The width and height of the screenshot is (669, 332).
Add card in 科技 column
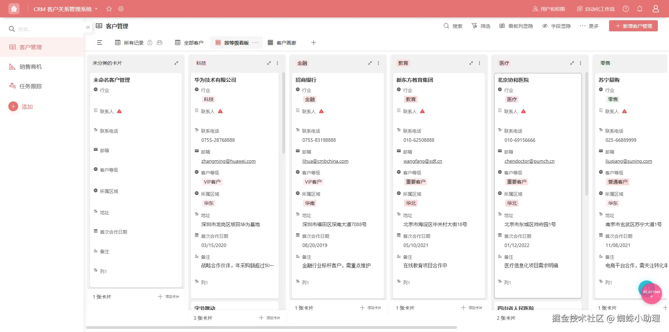tap(269, 318)
